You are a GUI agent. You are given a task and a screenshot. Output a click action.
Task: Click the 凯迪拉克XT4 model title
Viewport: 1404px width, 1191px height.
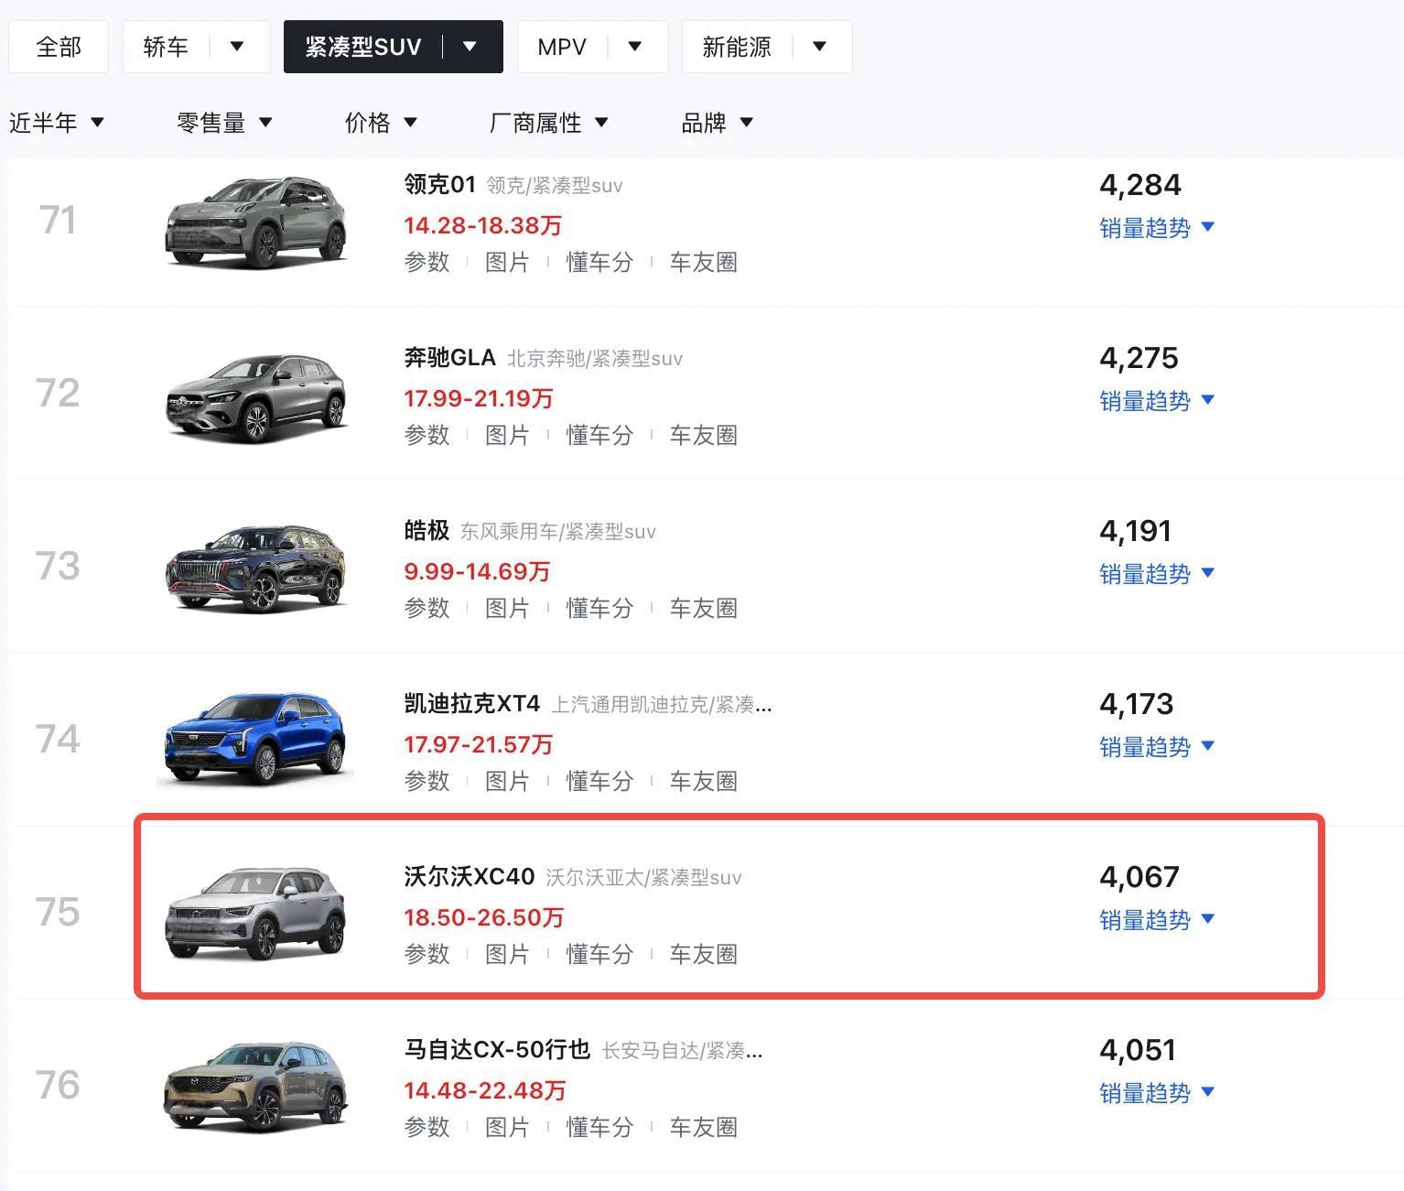472,703
